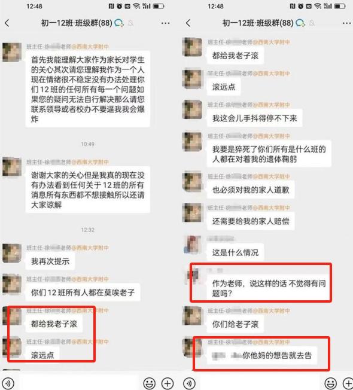Screen dimensions: 353x390
Task: Tap the teacher avatar beside first long message
Action: coord(12,52)
